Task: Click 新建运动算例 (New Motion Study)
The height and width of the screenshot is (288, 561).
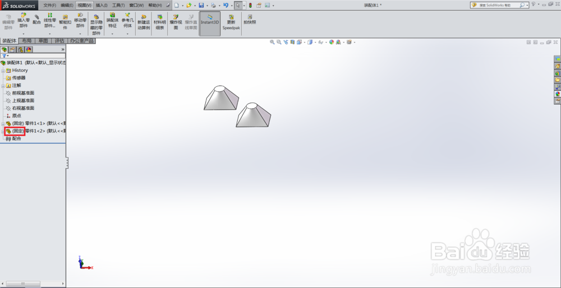Action: (144, 22)
